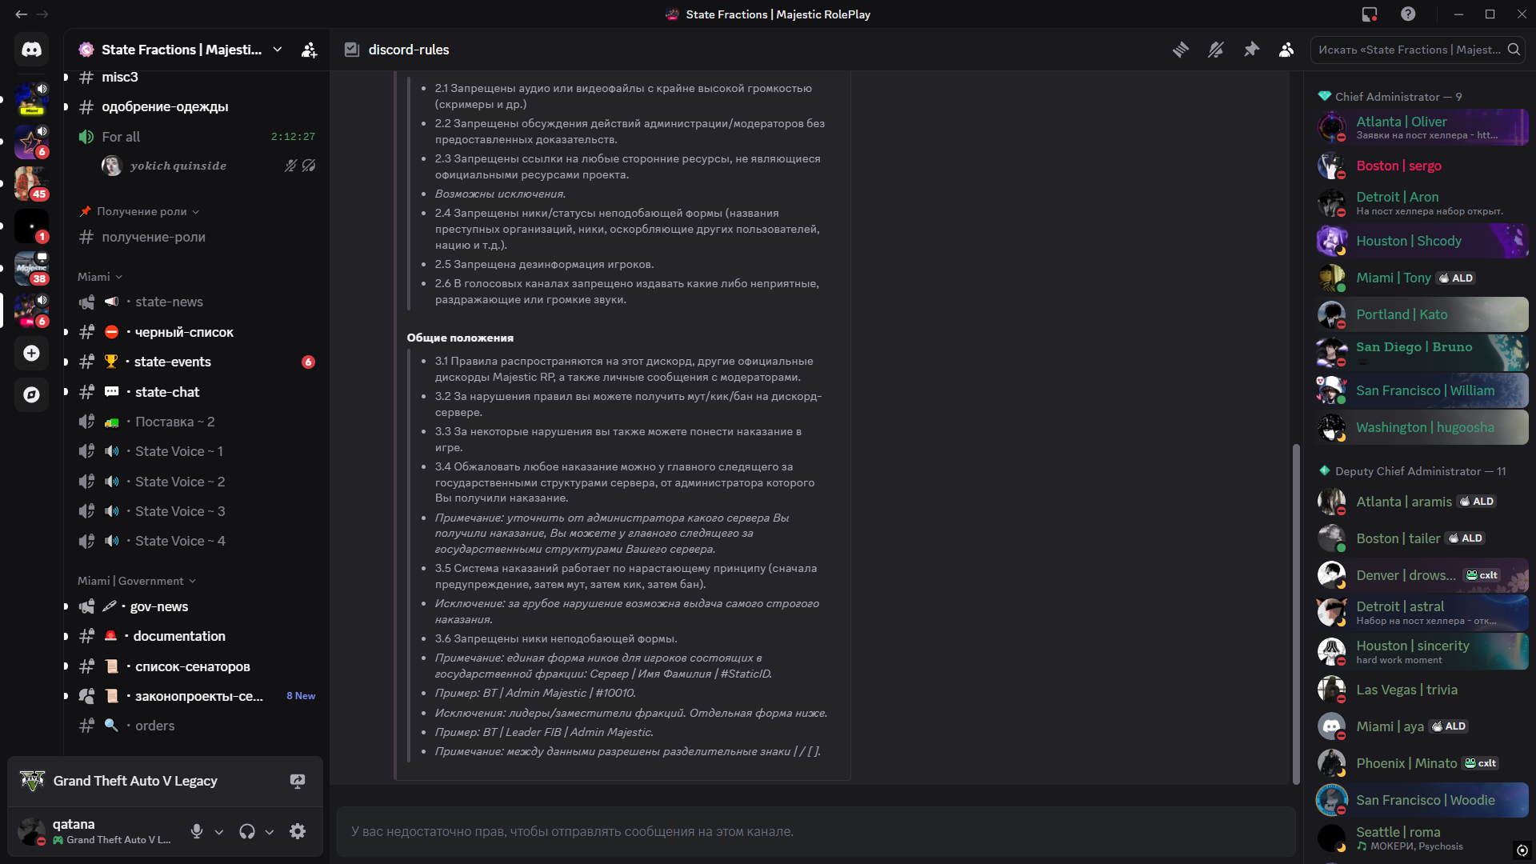Open pinned messages

click(x=1251, y=50)
